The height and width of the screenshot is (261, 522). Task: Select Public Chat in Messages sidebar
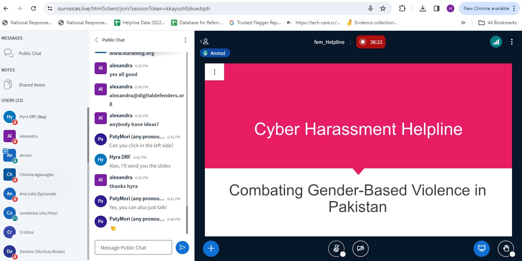click(30, 53)
